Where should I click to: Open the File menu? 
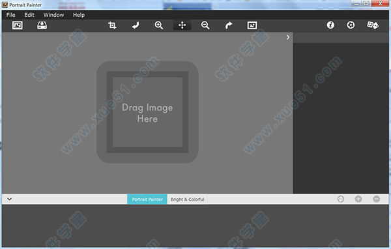point(10,15)
